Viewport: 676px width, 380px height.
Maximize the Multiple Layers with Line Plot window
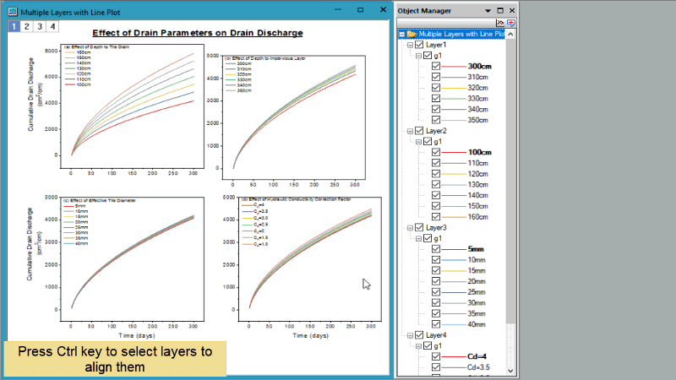(360, 9)
